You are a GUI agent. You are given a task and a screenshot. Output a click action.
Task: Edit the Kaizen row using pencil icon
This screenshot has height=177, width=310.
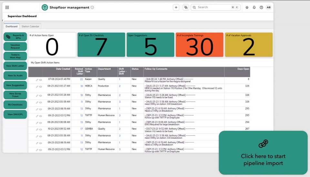coord(37,79)
